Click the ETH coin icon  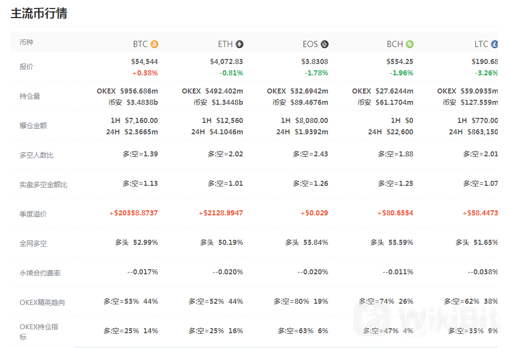(239, 44)
